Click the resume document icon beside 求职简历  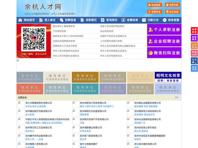click(x=82, y=20)
